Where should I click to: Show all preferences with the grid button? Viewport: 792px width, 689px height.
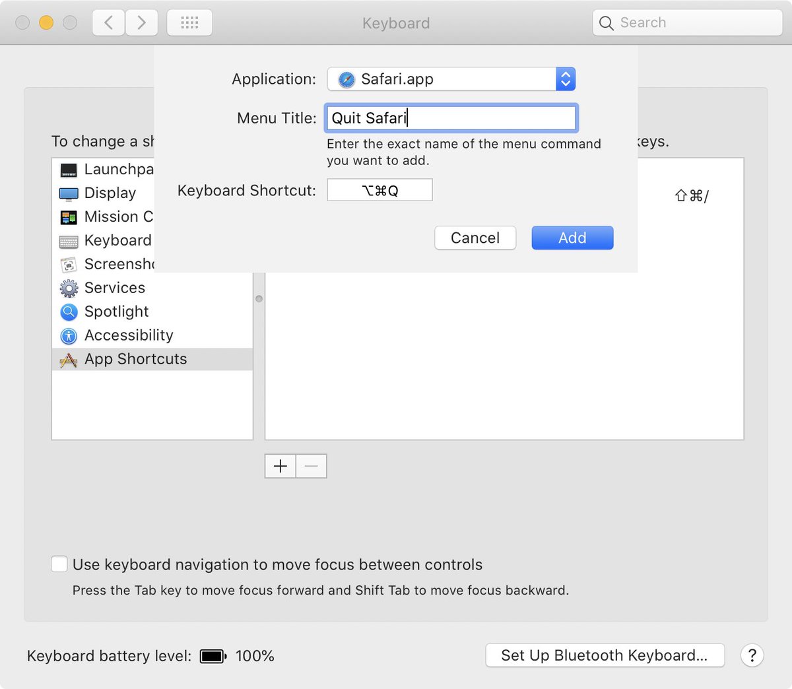tap(189, 23)
